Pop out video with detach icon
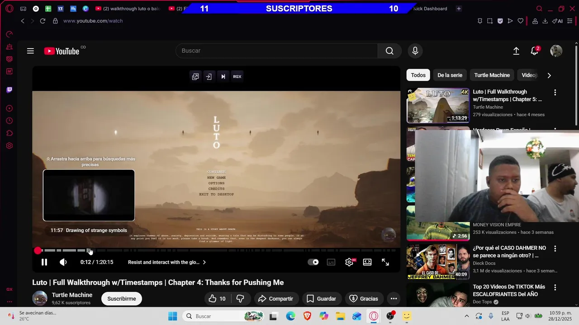The height and width of the screenshot is (325, 579). (x=195, y=77)
